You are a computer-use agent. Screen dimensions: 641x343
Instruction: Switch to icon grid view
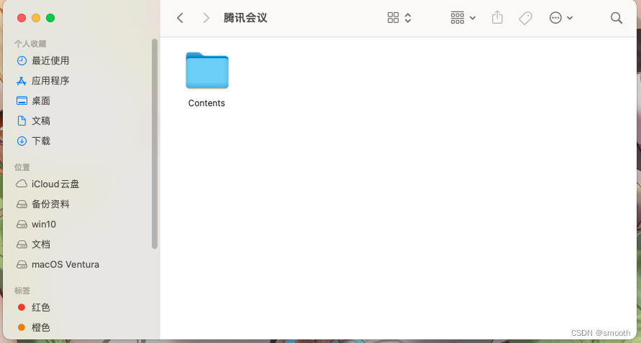393,17
